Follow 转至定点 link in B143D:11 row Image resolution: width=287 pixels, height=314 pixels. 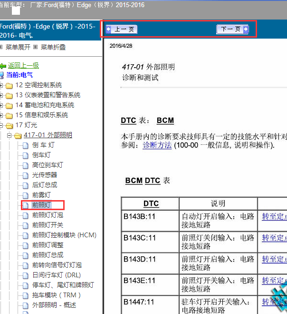pyautogui.click(x=275, y=259)
